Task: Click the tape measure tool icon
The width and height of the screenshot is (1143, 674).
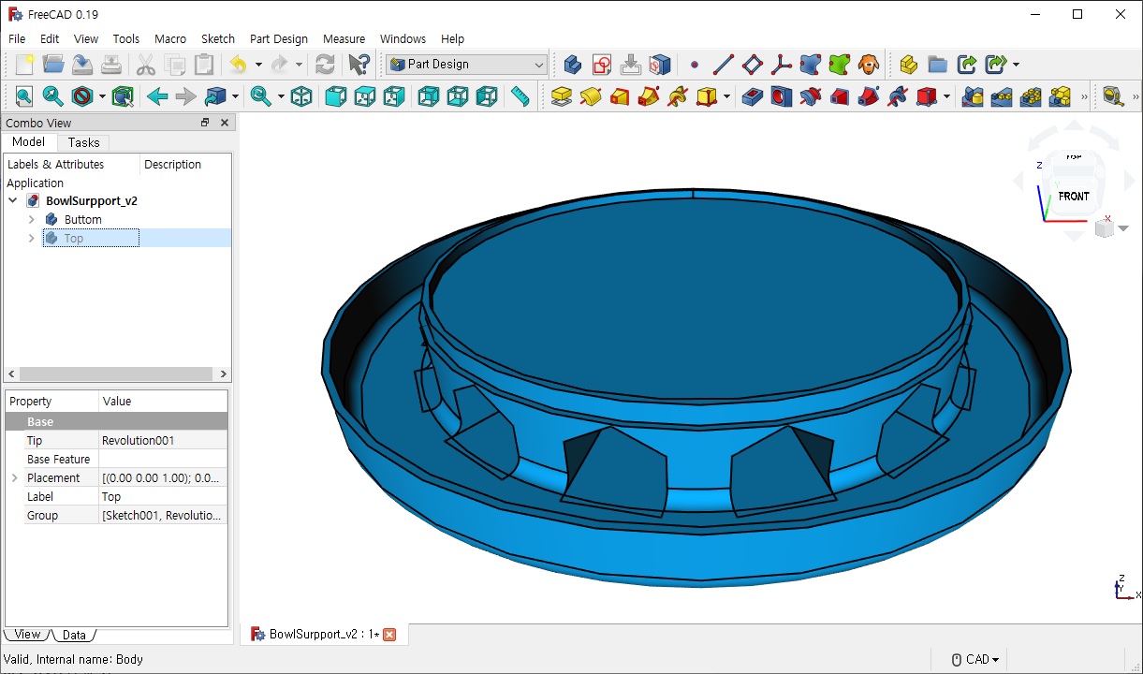Action: [x=1112, y=96]
